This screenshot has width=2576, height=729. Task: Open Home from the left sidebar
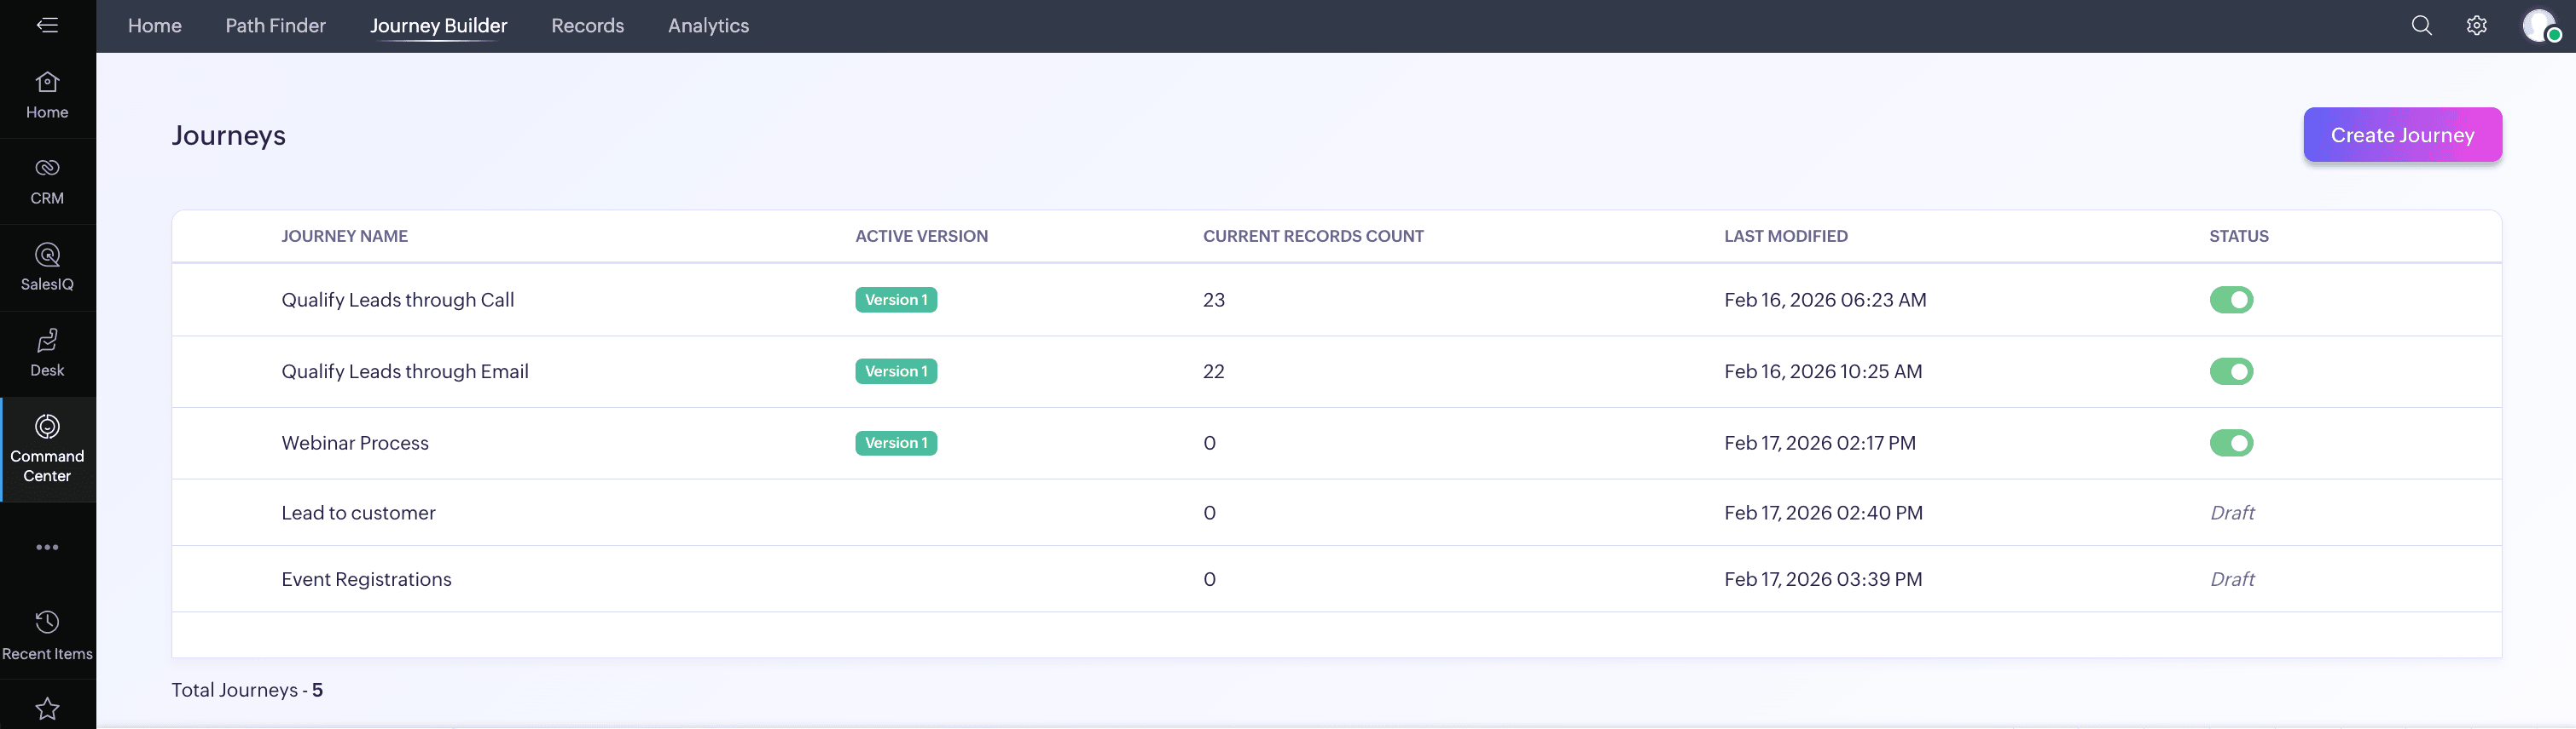47,95
